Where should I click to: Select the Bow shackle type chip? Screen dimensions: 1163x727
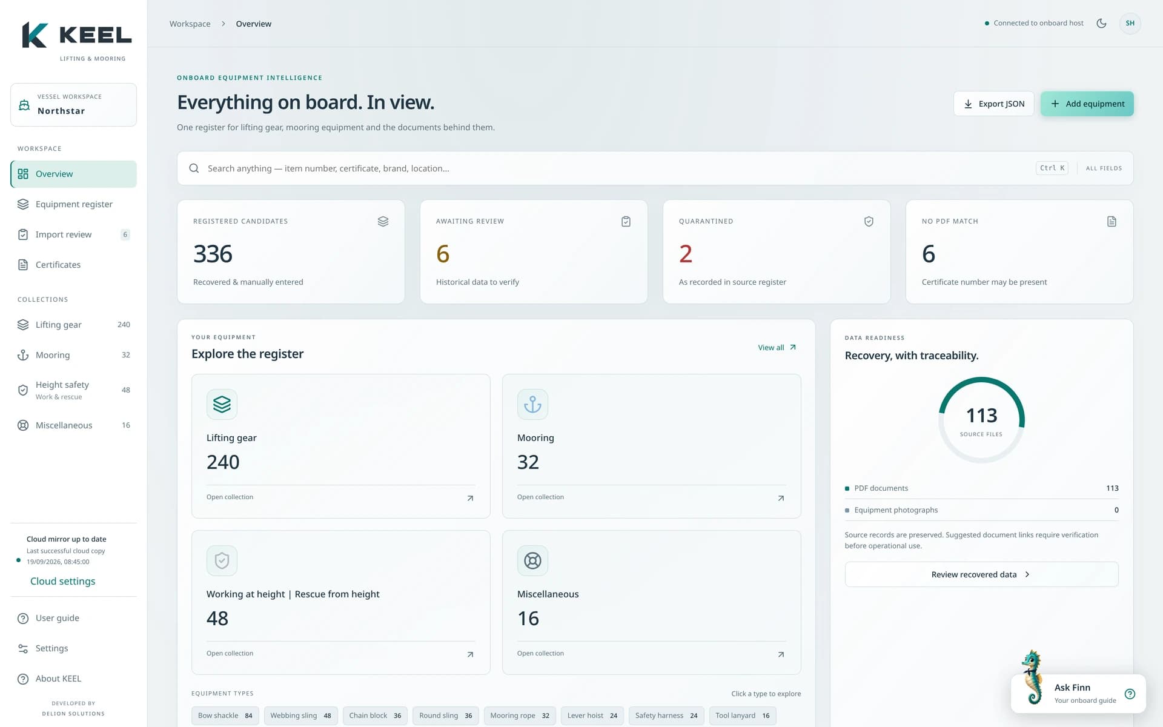225,715
